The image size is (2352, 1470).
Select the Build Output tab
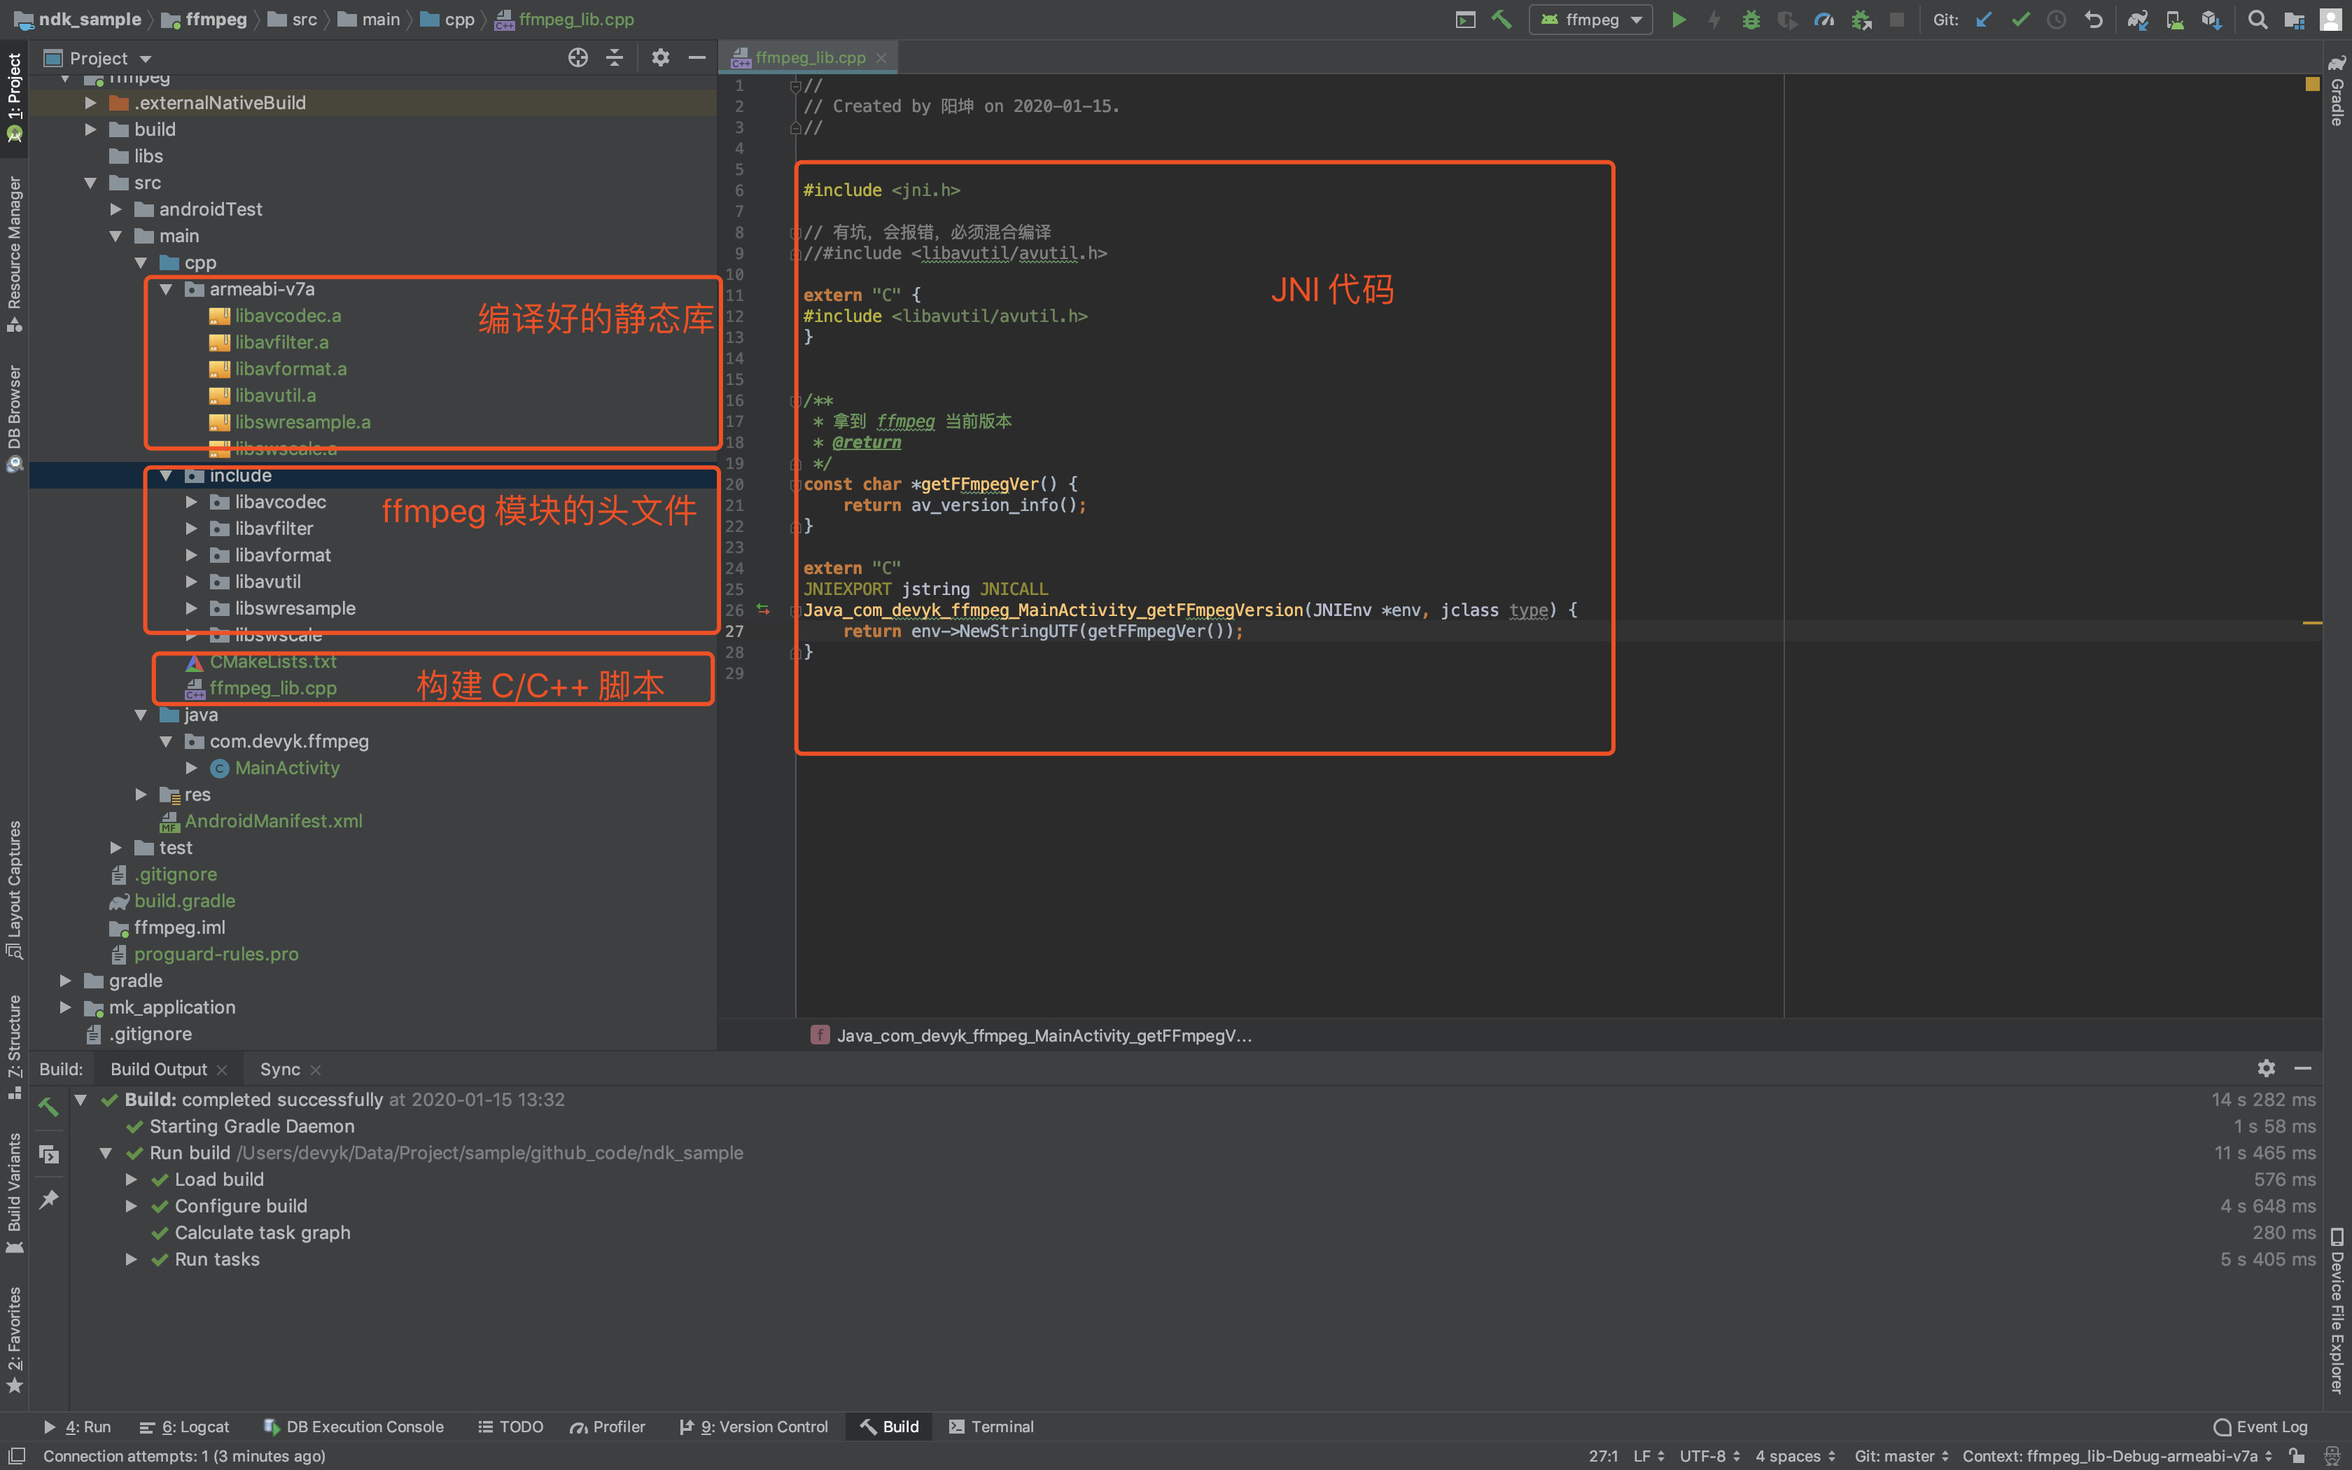tap(157, 1068)
